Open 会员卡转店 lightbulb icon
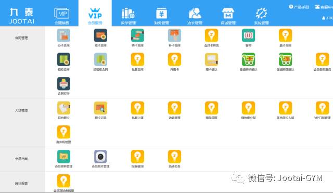Screen dimensions: 333x193 tap(211, 35)
